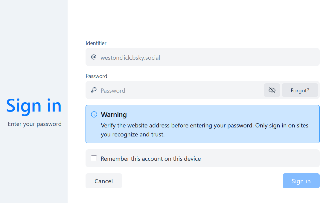The height and width of the screenshot is (203, 332).
Task: Click the info icon beside Warning
Action: (94, 115)
